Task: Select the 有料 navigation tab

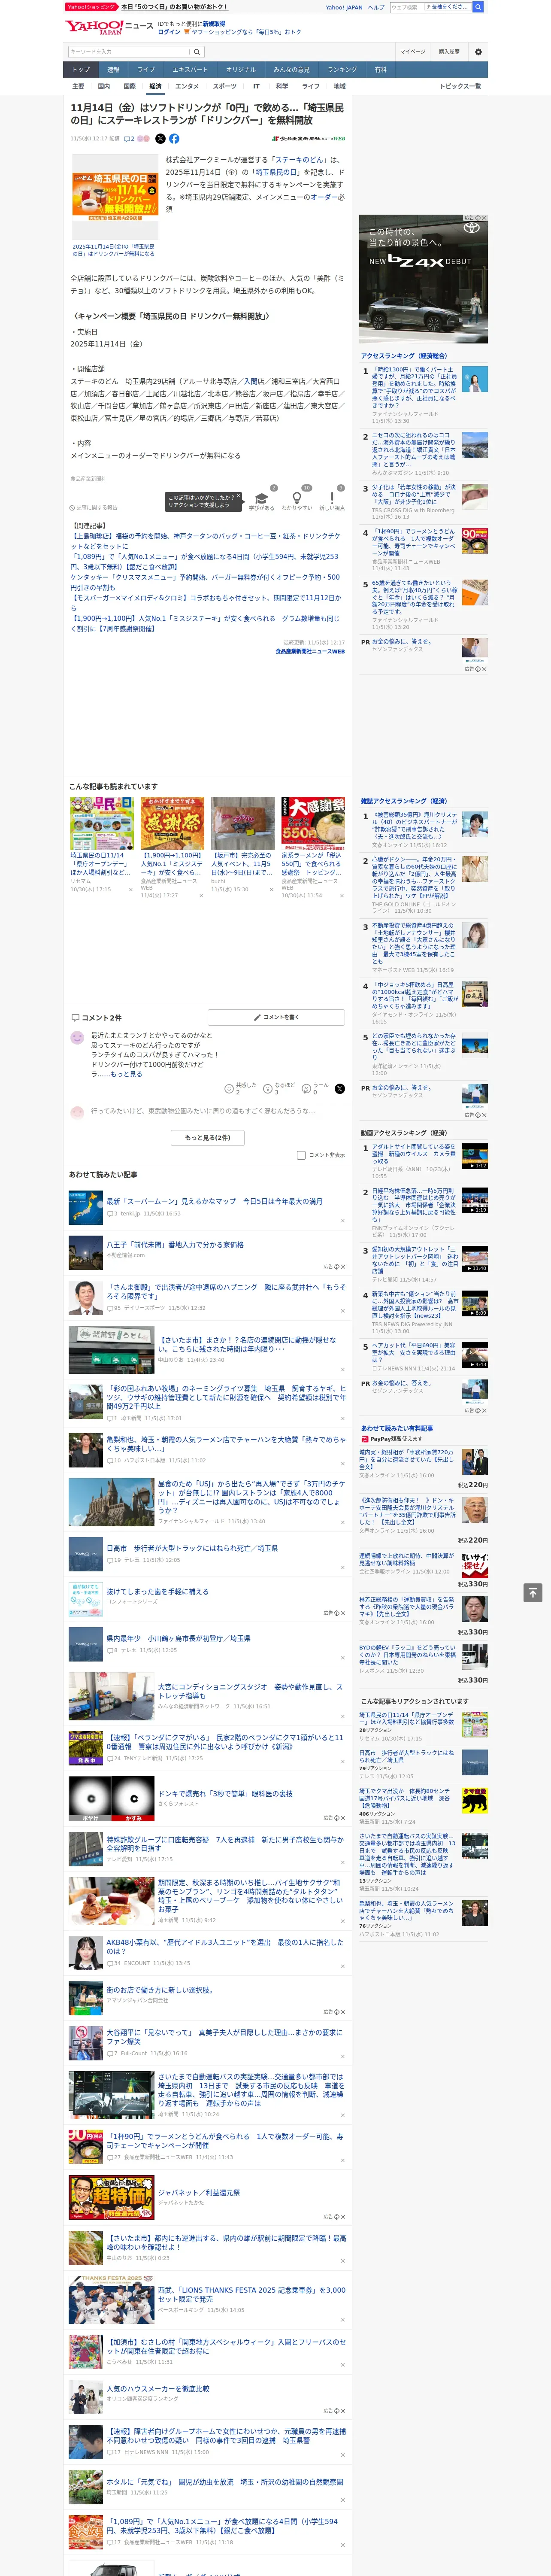Action: pyautogui.click(x=380, y=70)
